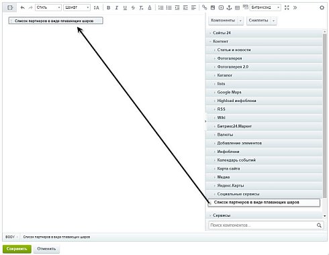Open the Медиа tree item
Viewport: 329px width, 255px height.
pyautogui.click(x=264, y=177)
